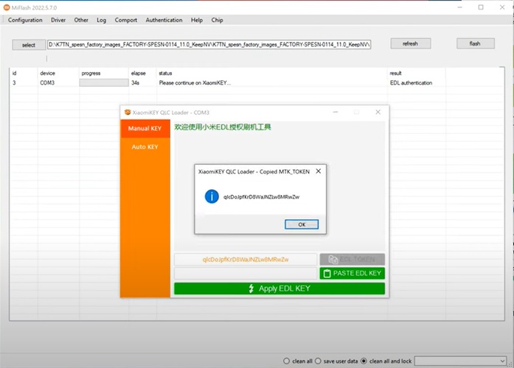Switch to the Manual KEY tab
The width and height of the screenshot is (514, 368).
(145, 128)
